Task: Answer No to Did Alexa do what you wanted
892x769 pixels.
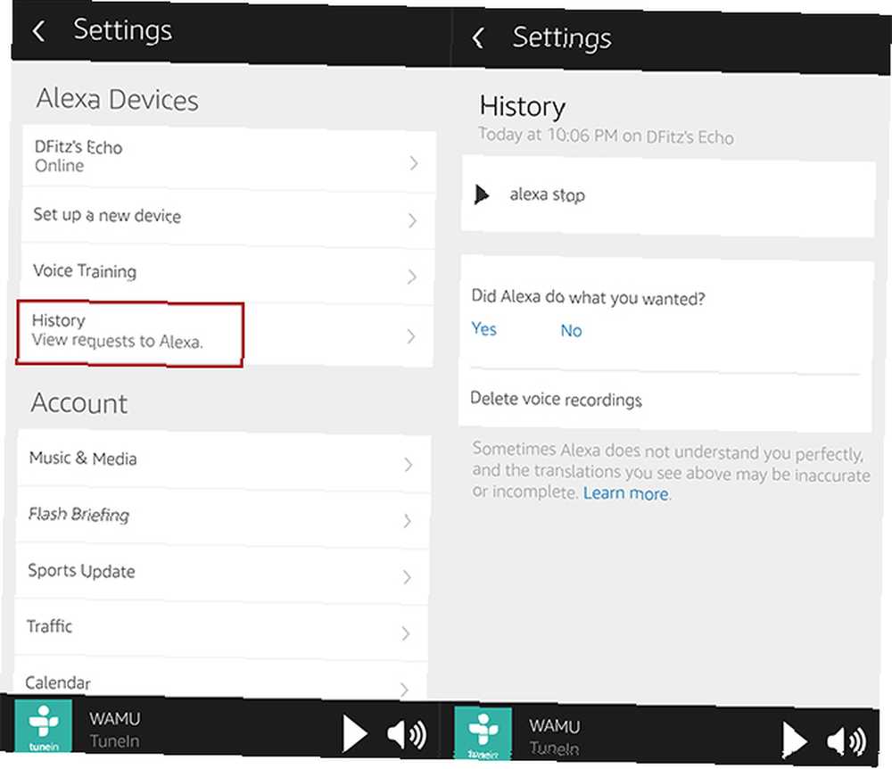Action: (x=571, y=330)
